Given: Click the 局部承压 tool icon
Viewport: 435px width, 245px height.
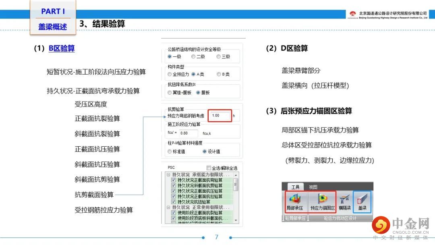Looking at the screenshot, I should pos(294,202).
